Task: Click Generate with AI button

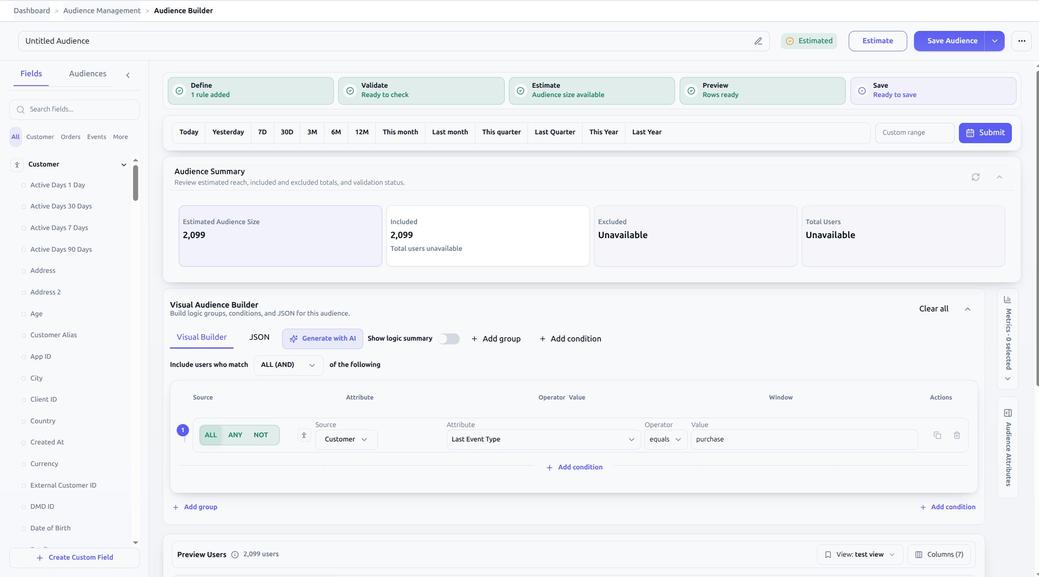Action: (322, 339)
